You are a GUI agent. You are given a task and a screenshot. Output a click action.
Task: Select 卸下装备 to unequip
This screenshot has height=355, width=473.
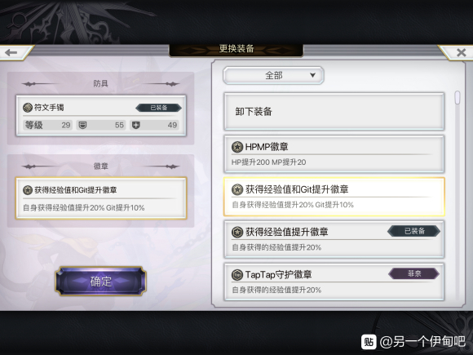coord(334,112)
